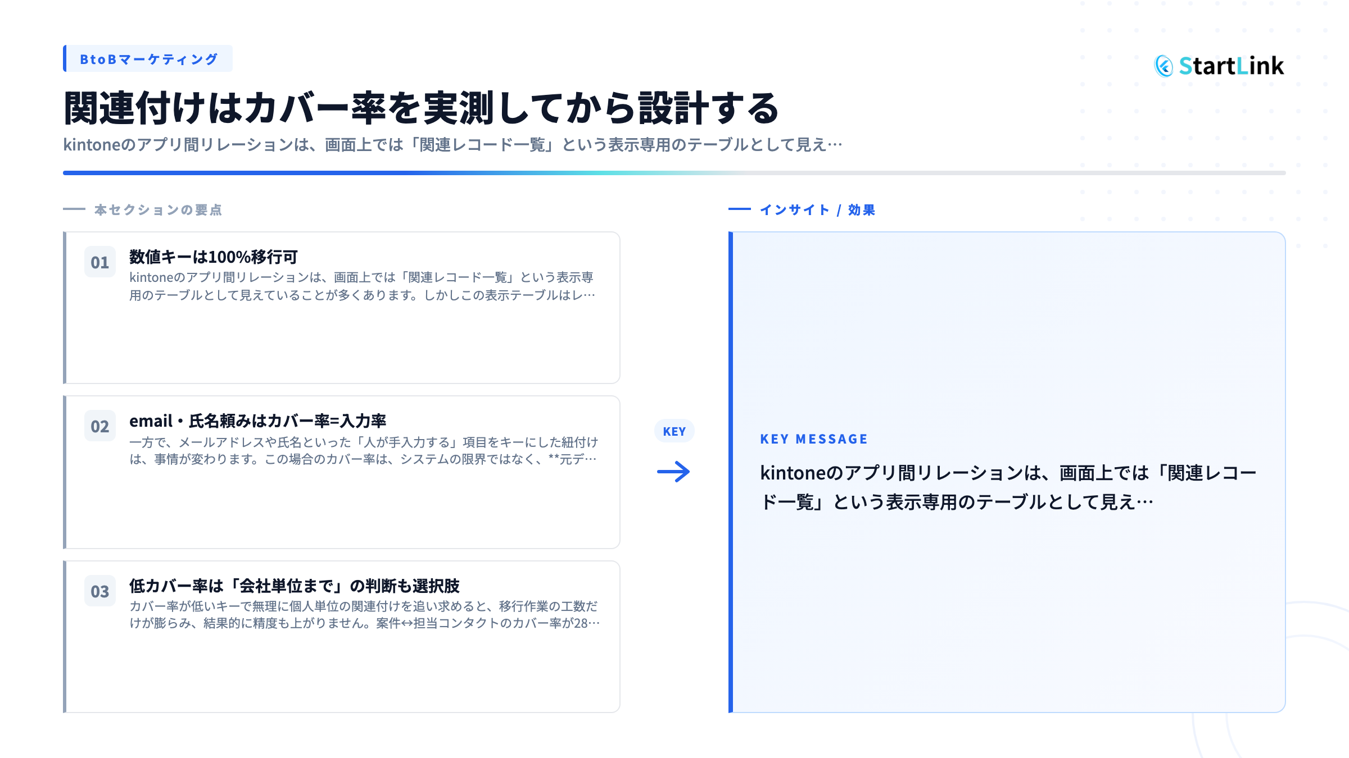Click the blue right arrow icon
The image size is (1349, 758).
click(x=674, y=472)
